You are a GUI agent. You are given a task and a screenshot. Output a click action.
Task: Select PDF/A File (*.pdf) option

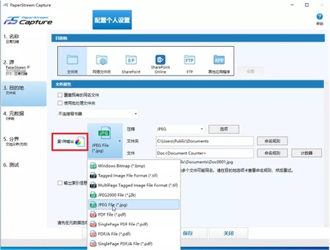(134, 234)
